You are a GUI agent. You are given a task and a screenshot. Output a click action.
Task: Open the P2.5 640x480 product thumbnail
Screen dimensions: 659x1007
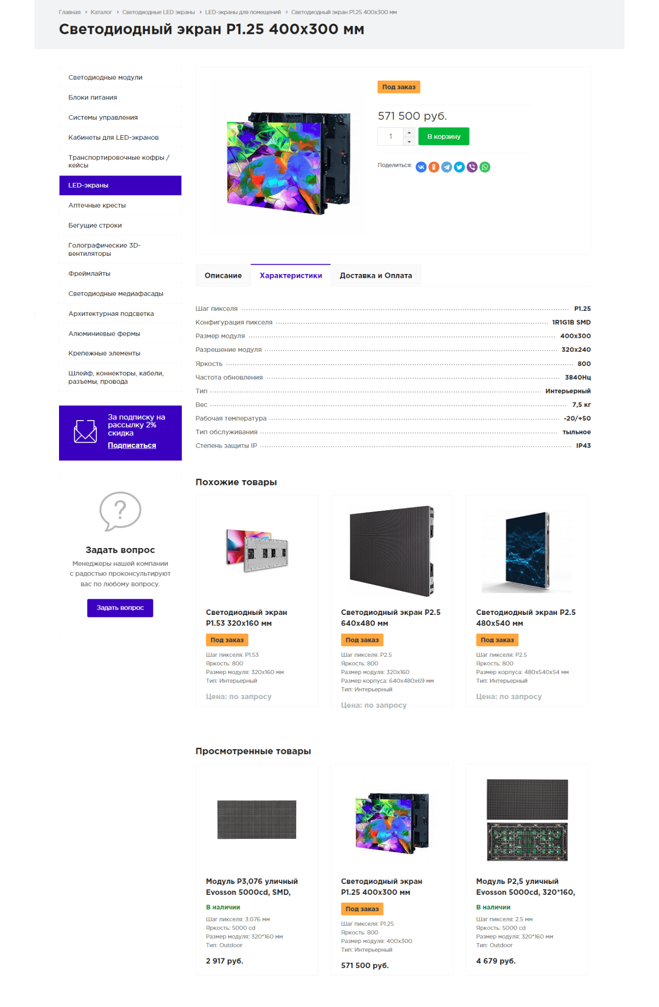click(391, 551)
